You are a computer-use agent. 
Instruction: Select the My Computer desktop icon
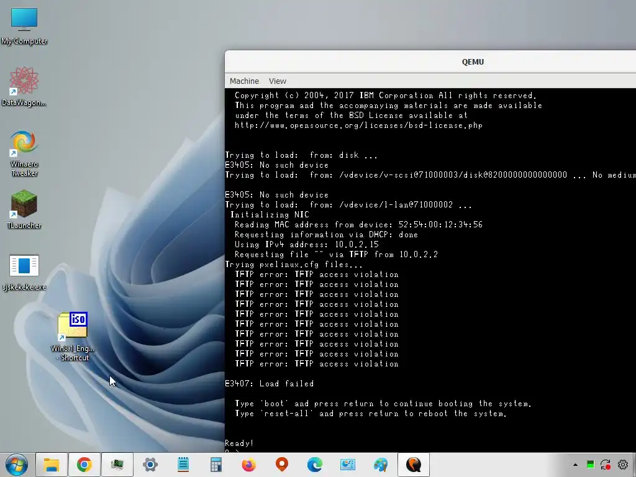tap(24, 25)
